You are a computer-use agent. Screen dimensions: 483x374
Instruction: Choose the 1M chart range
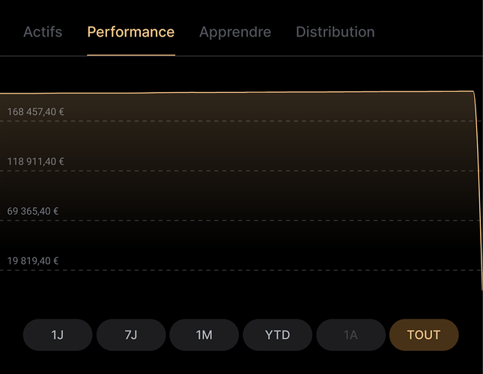coord(204,334)
